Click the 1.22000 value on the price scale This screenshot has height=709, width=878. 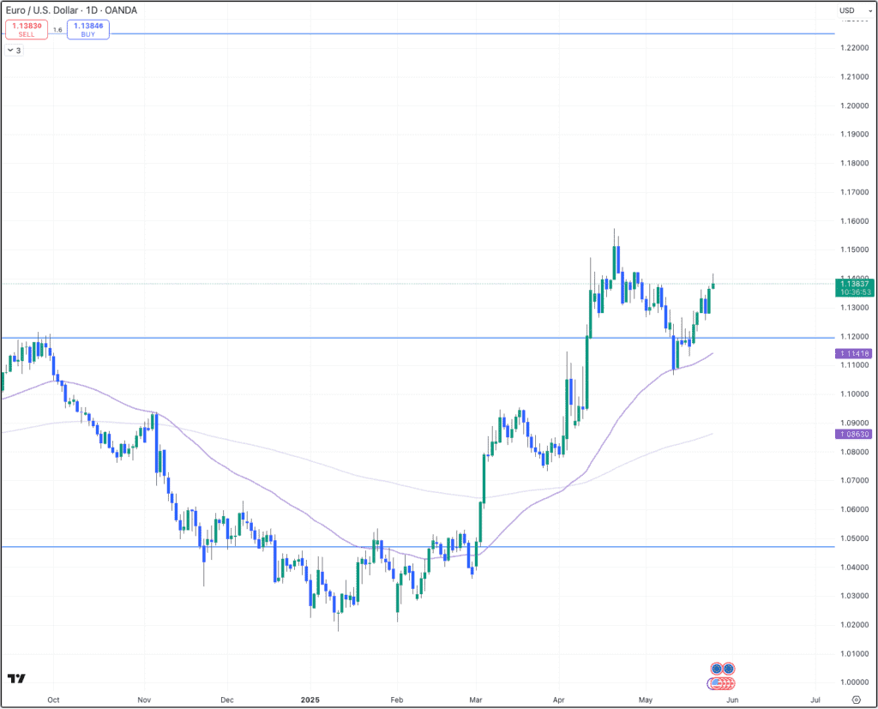click(854, 49)
